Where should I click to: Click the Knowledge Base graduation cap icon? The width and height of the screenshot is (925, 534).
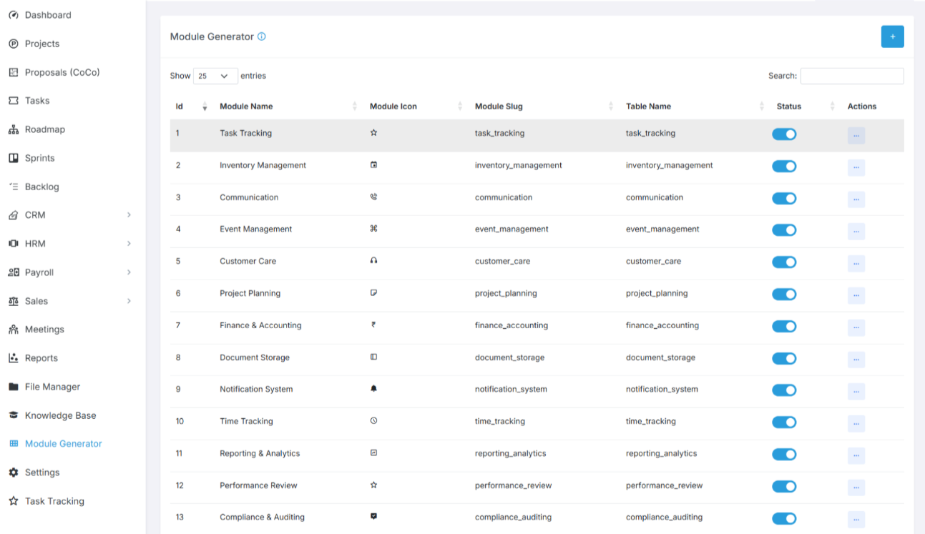13,415
